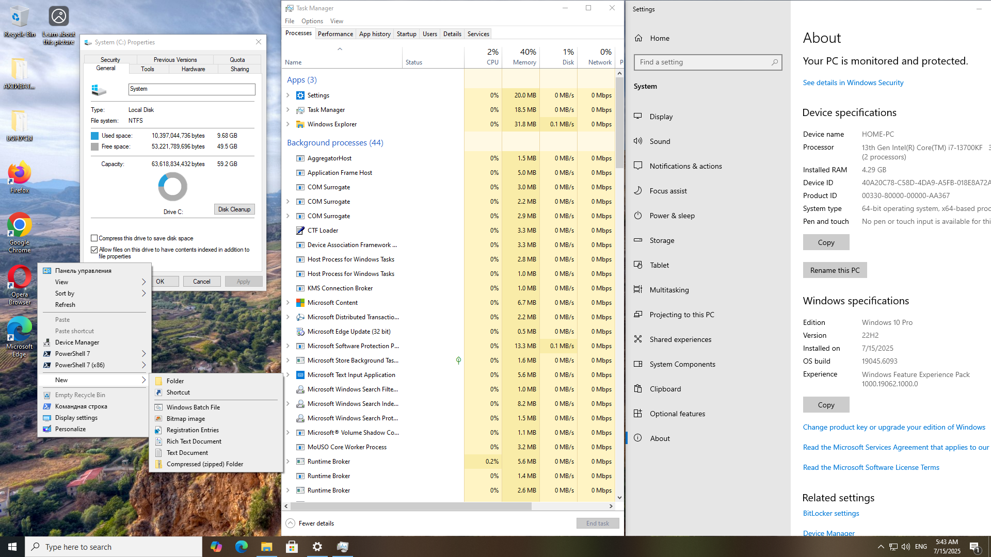
Task: Select Text Document from the New submenu
Action: (217, 453)
